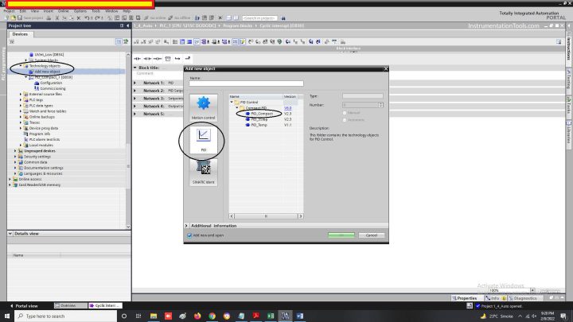This screenshot has width=573, height=322.
Task: Choose PID_Compact in the object list
Action: (262, 114)
